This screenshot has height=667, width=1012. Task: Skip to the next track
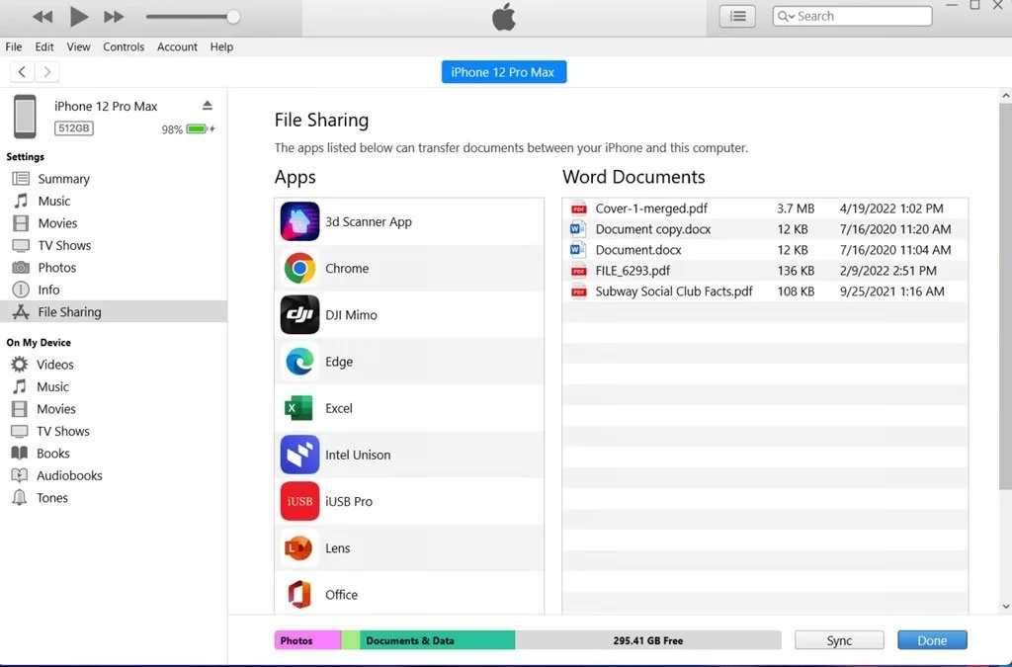point(114,17)
